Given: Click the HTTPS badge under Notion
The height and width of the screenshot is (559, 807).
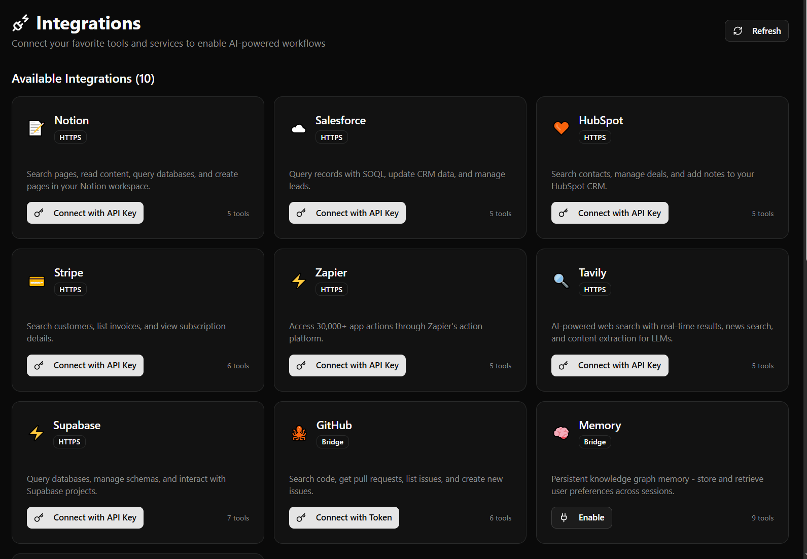Looking at the screenshot, I should pyautogui.click(x=71, y=137).
